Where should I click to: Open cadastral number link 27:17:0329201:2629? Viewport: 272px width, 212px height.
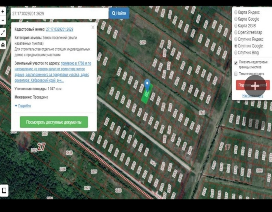60,29
